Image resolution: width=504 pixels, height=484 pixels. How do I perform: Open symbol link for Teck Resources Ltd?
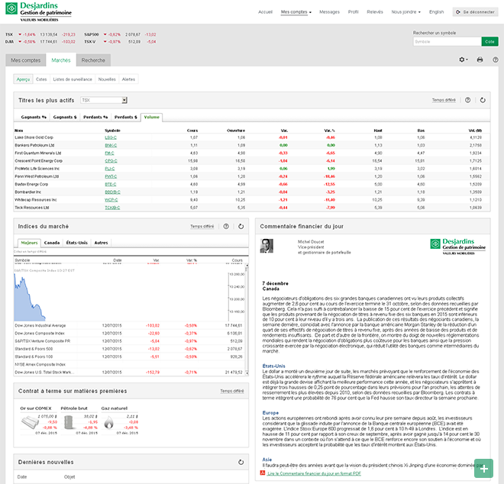tap(112, 208)
